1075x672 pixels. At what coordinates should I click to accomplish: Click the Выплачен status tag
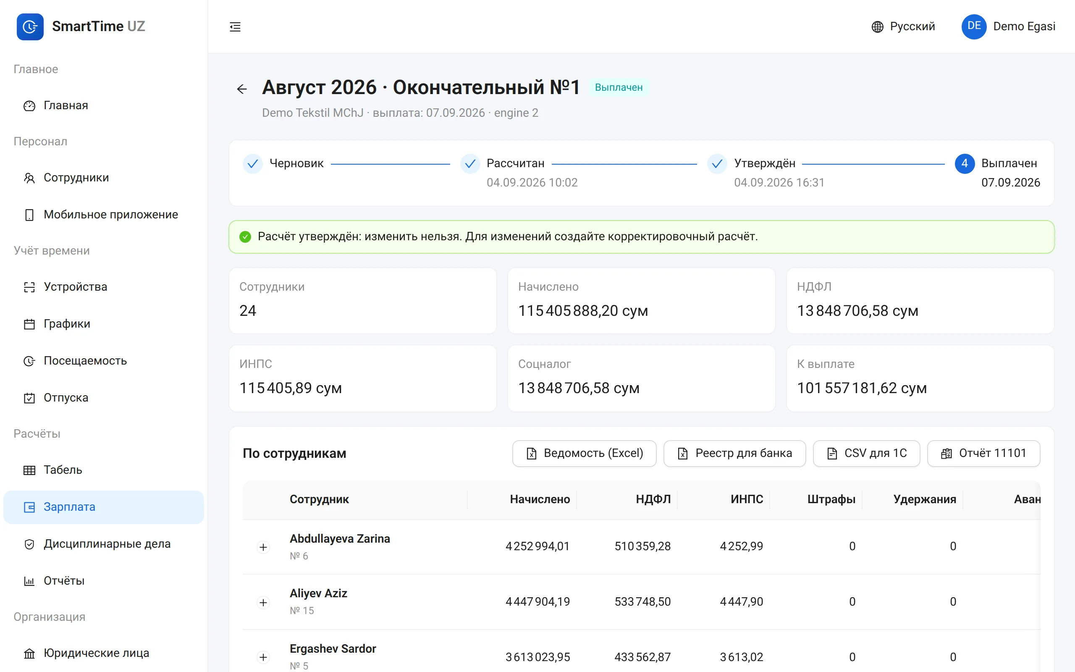tap(619, 87)
